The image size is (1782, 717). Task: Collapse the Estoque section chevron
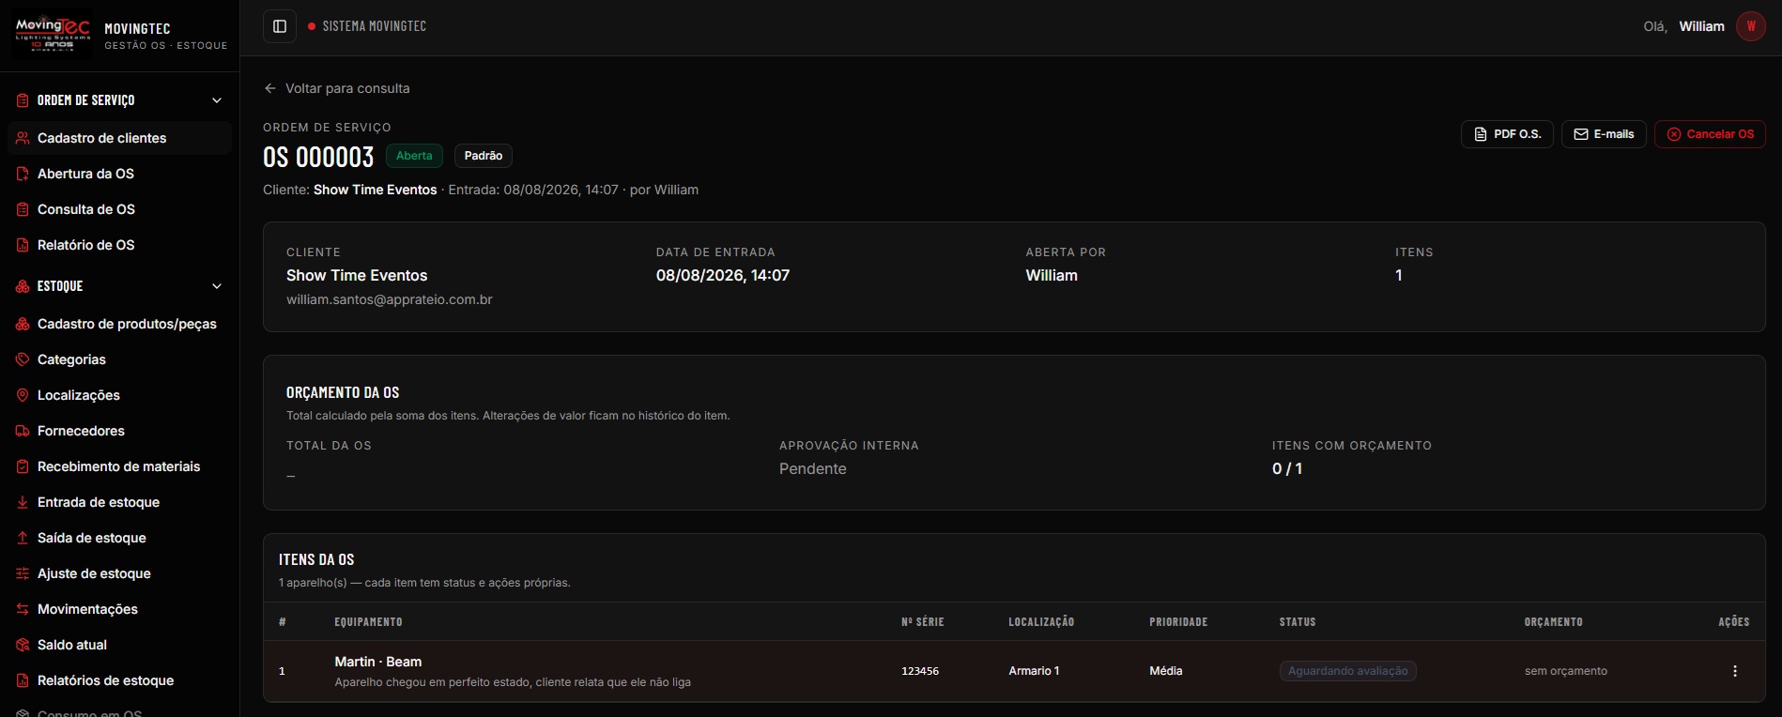click(217, 286)
